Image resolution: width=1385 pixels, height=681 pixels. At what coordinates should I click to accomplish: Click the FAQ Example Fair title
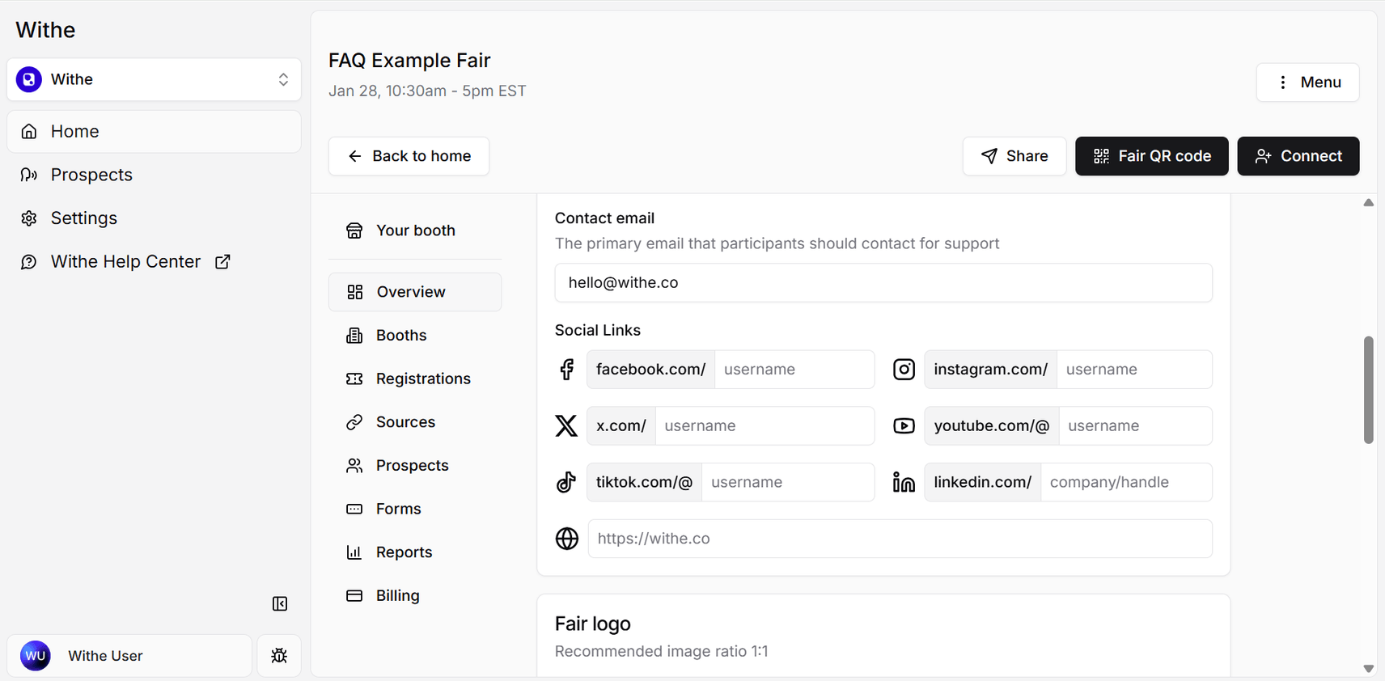coord(409,61)
